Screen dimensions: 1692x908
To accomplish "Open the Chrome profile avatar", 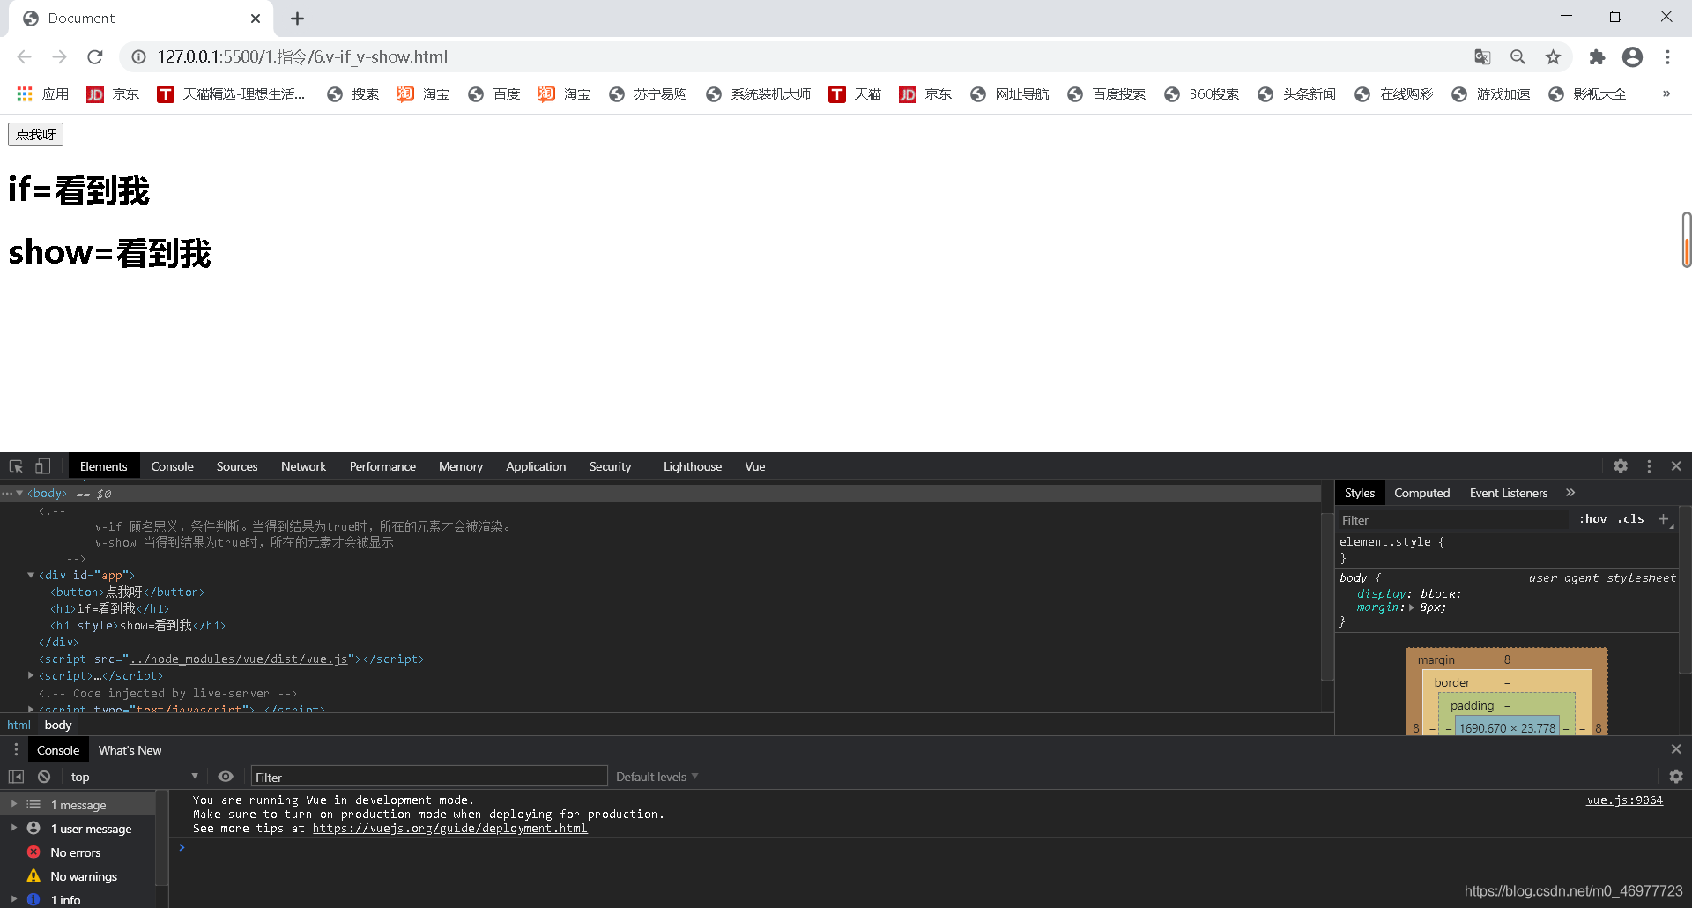I will tap(1632, 56).
